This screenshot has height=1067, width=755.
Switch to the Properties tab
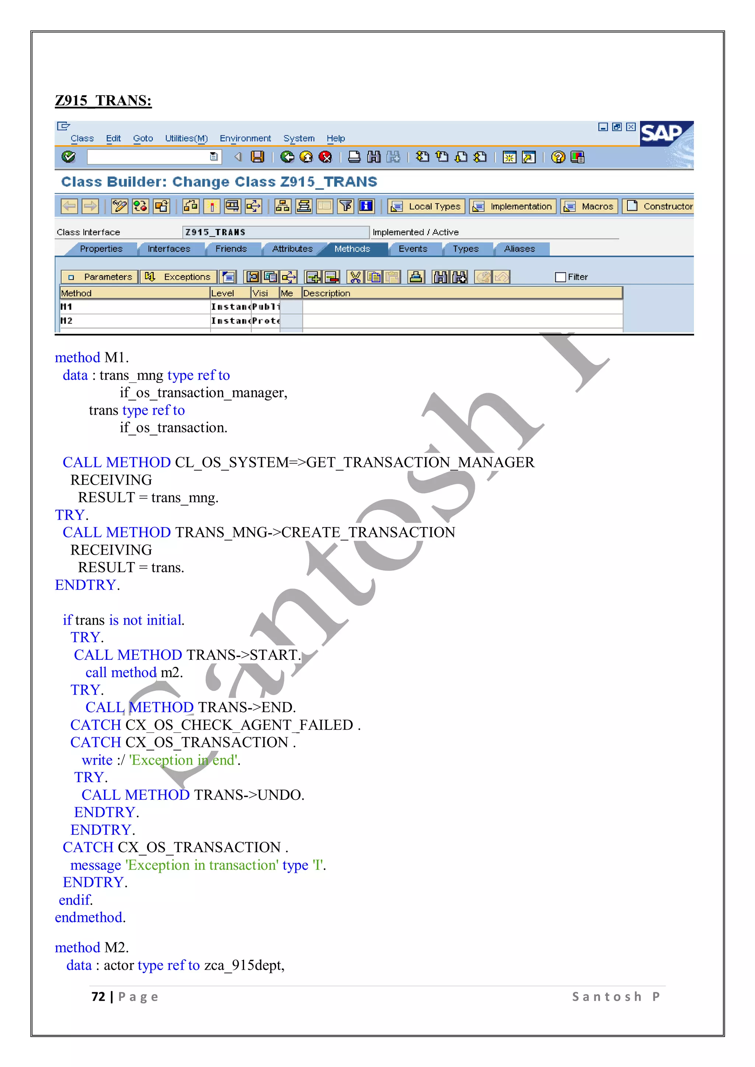tap(101, 249)
